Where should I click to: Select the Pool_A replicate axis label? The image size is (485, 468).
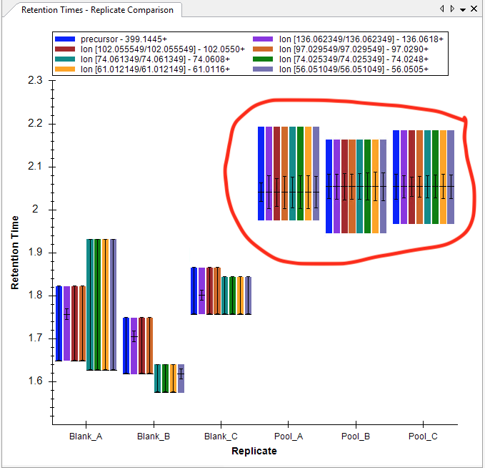(288, 437)
